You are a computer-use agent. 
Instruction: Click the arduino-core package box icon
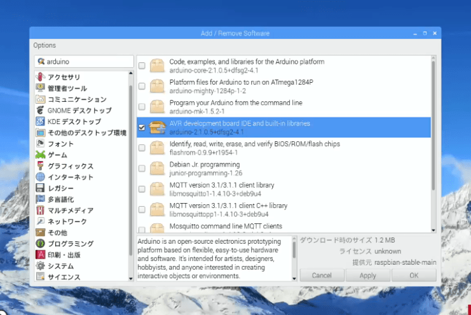157,66
